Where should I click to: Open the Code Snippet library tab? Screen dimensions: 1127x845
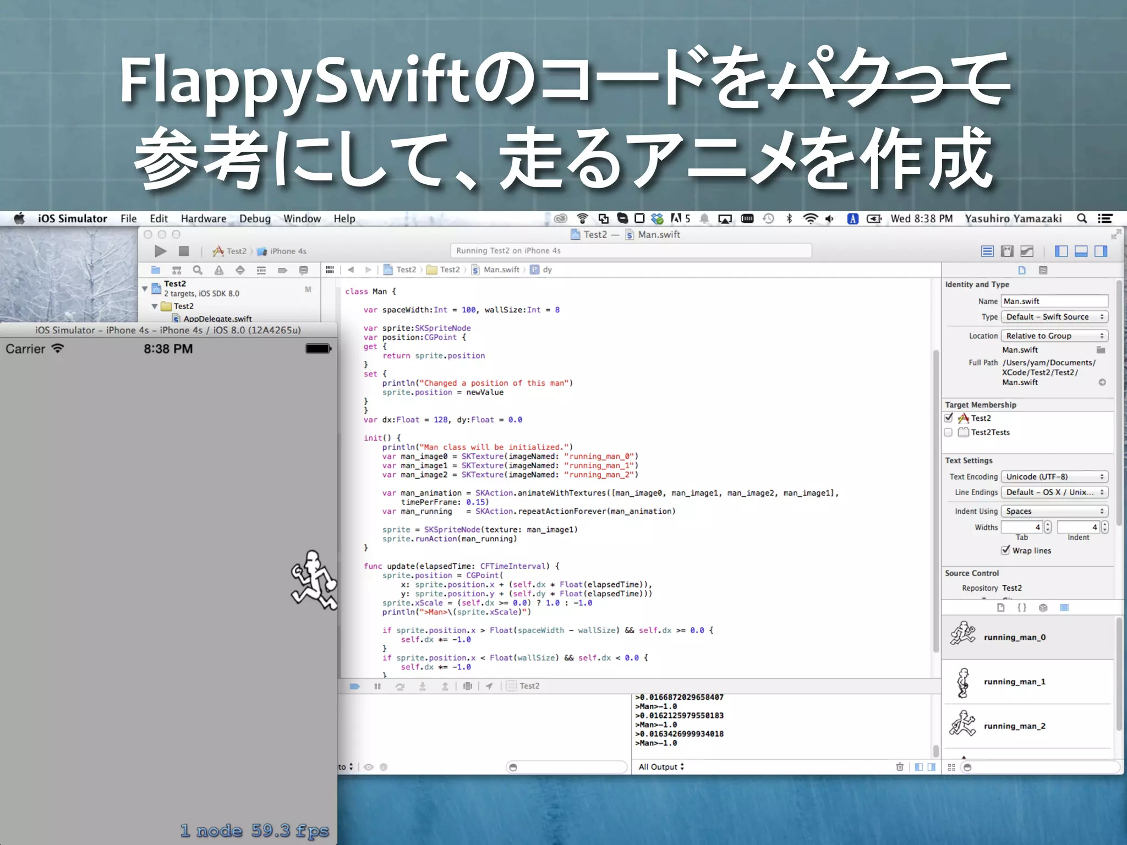[x=1022, y=607]
